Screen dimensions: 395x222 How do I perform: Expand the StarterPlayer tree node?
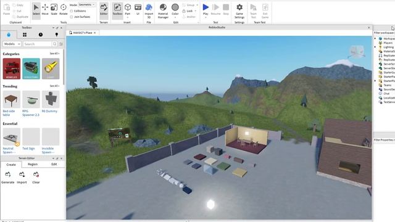pos(375,81)
